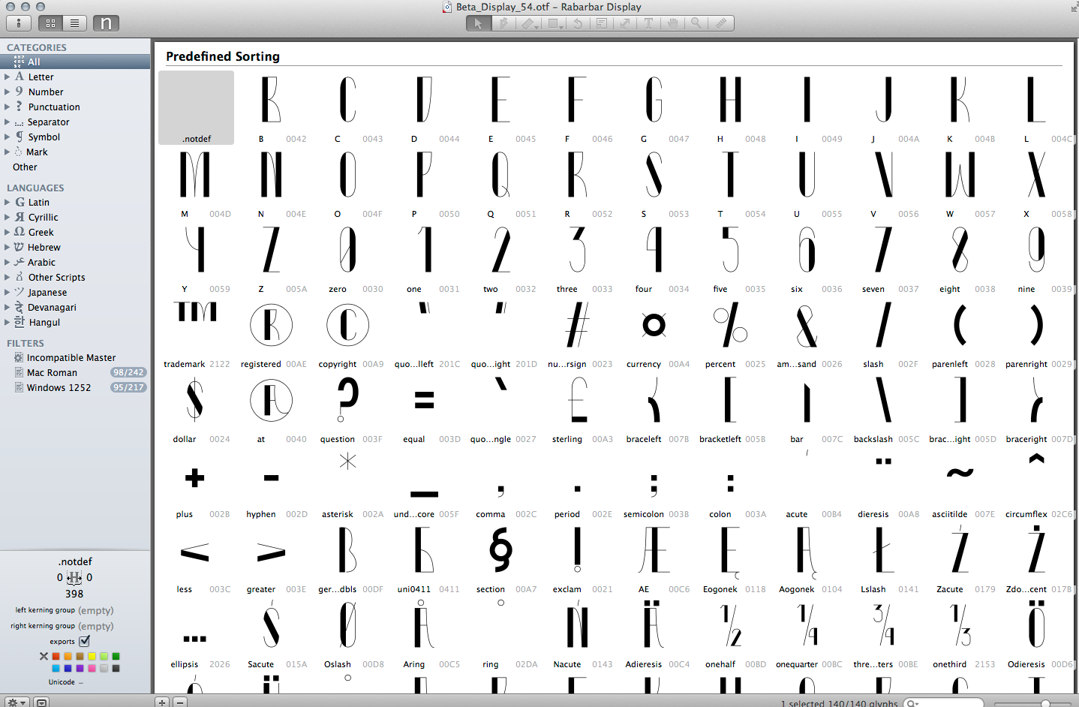
Task: Click the glyph width value 398
Action: click(74, 594)
